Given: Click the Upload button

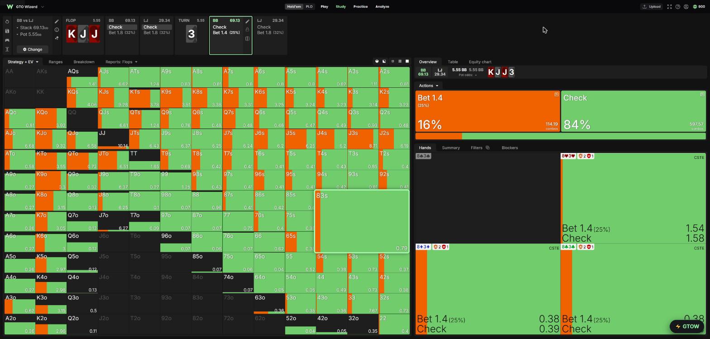Looking at the screenshot, I should (652, 7).
